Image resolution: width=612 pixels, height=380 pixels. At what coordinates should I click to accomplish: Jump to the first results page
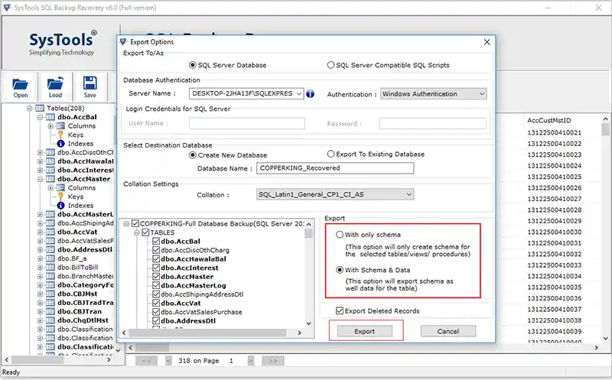point(146,360)
